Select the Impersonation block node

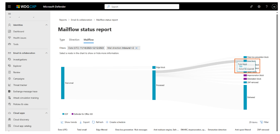coord(245,75)
